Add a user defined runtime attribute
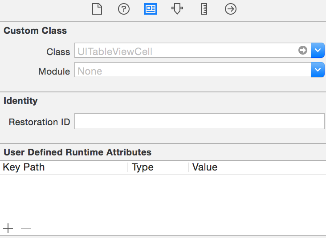The height and width of the screenshot is (238, 326). point(8,228)
